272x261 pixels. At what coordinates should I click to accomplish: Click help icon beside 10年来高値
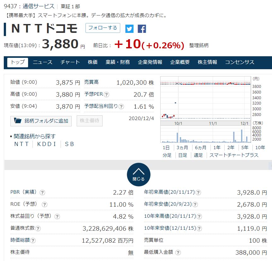[x=199, y=216]
